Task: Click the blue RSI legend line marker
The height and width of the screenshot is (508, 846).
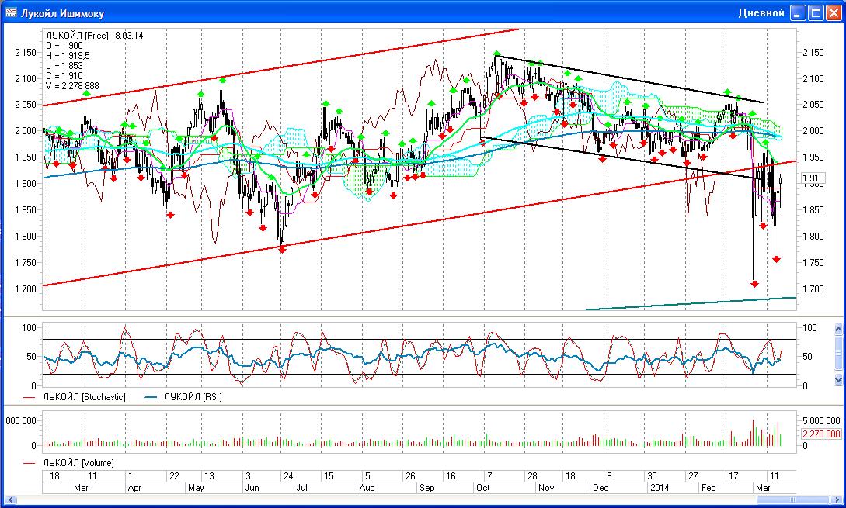Action: click(151, 398)
